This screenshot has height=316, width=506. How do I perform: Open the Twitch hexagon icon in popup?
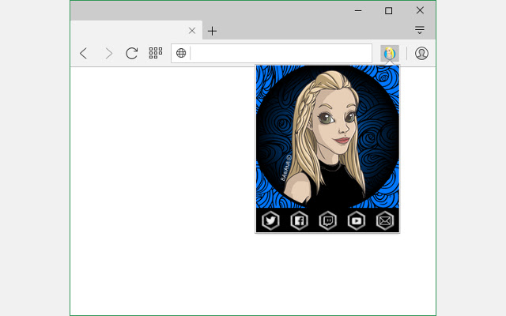coord(328,221)
